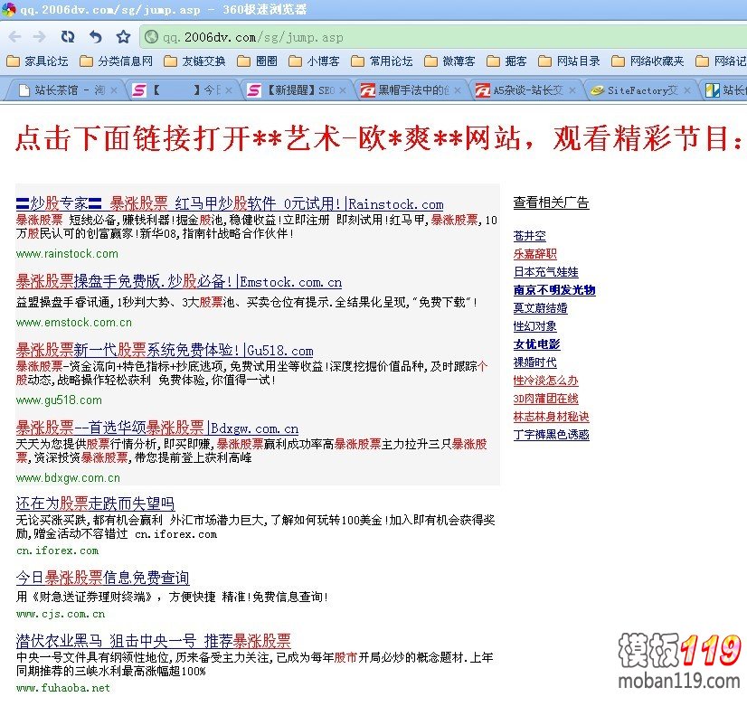
Task: Open the 掘客 bookmark folder
Action: tap(506, 61)
